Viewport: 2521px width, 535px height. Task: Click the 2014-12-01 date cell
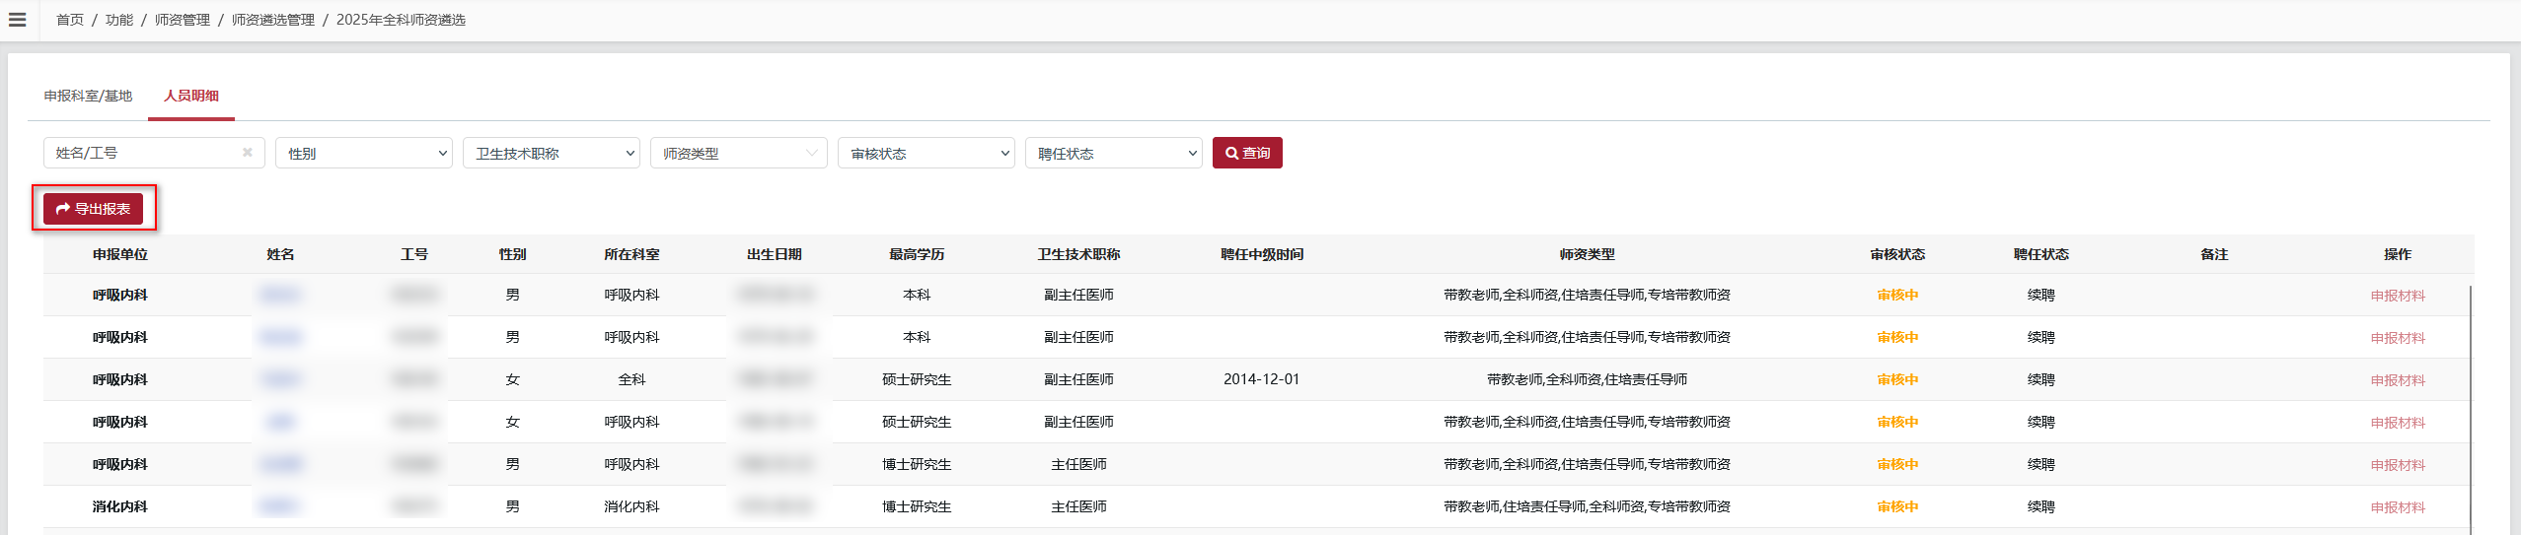[1262, 379]
